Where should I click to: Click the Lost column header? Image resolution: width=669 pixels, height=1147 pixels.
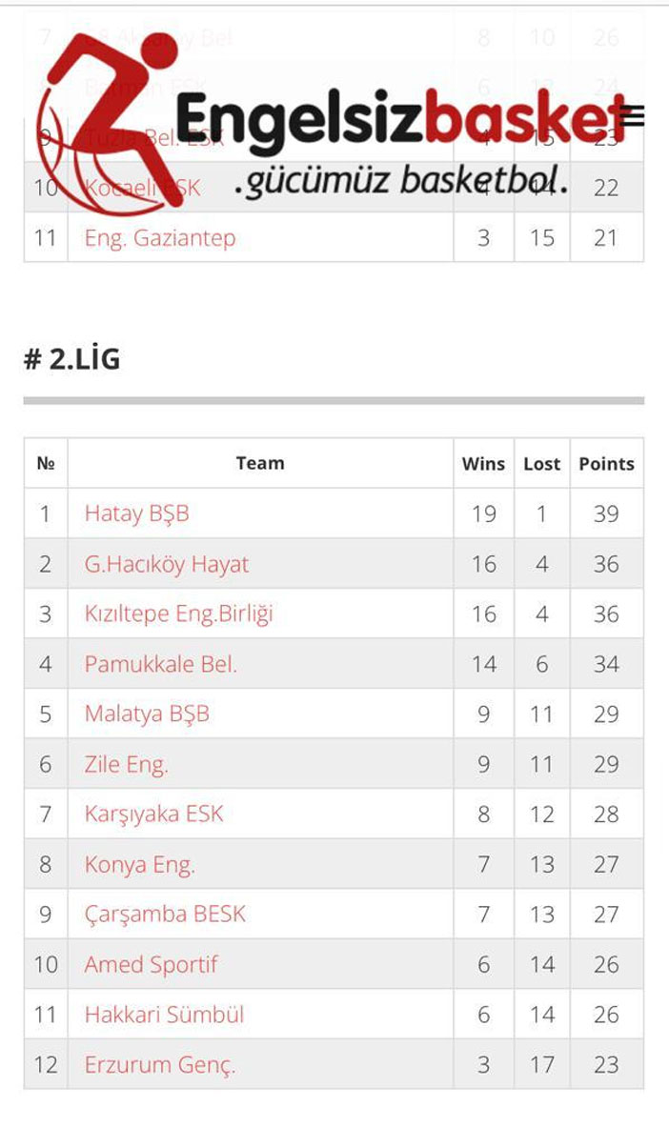tap(541, 464)
